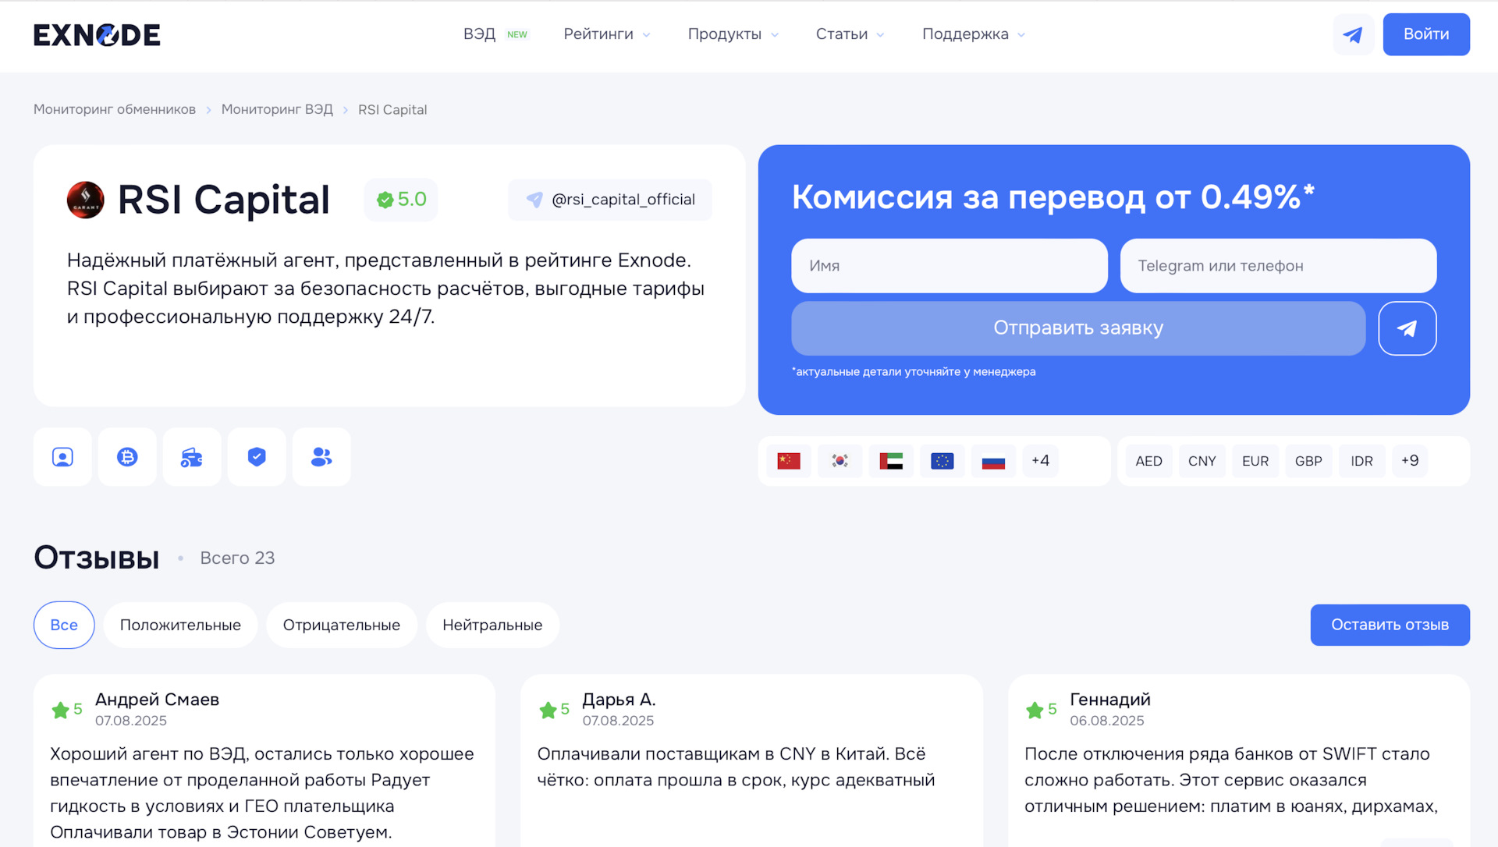Open the @rsi_capital_official Telegram link
Image resolution: width=1498 pixels, height=847 pixels.
coord(610,200)
